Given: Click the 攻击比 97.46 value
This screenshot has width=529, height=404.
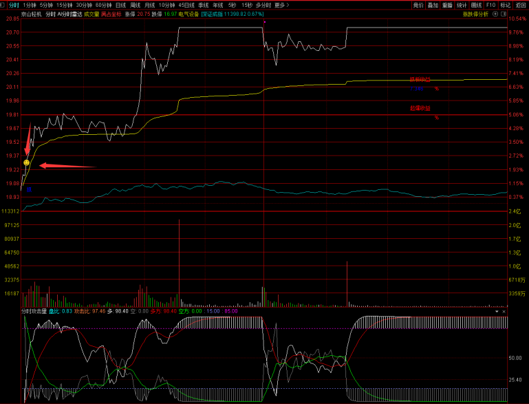Looking at the screenshot, I should pos(89,311).
